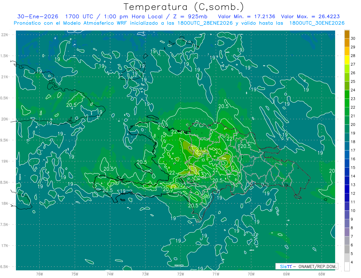Select the colorbar scale number "18"

353,142
